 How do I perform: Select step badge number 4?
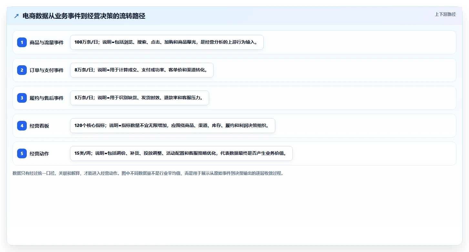(22, 126)
